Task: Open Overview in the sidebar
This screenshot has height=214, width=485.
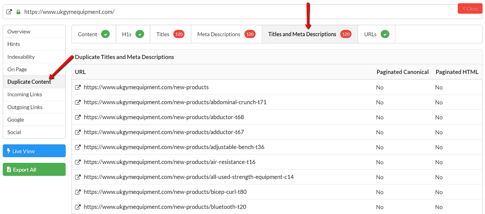Action: 34,31
